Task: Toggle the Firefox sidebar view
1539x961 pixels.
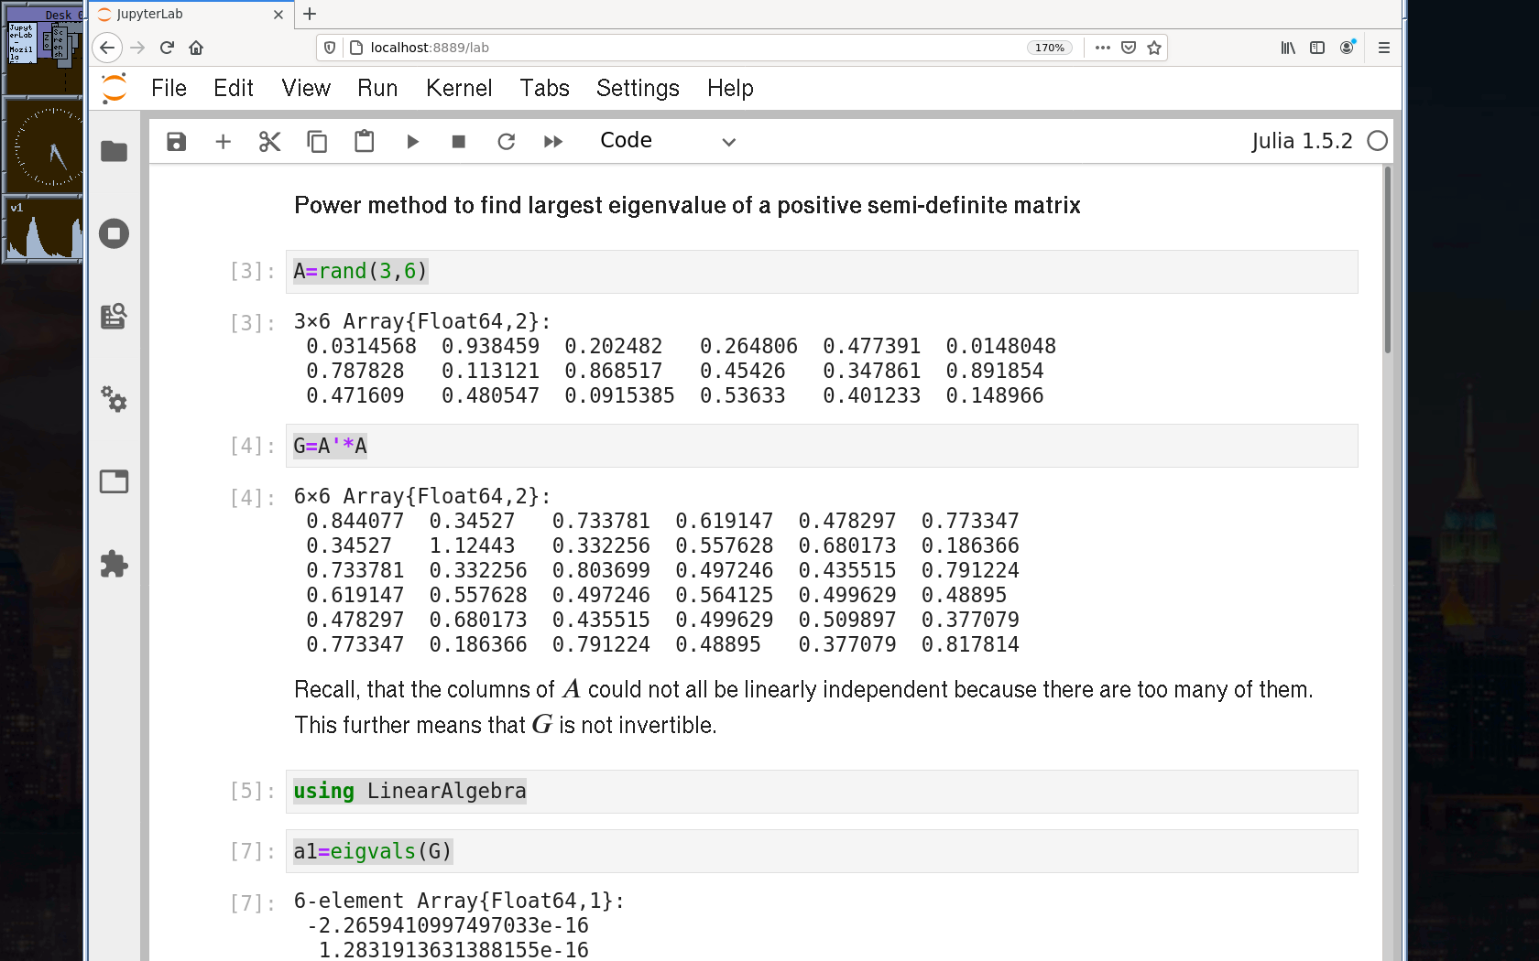Action: pyautogui.click(x=1317, y=48)
